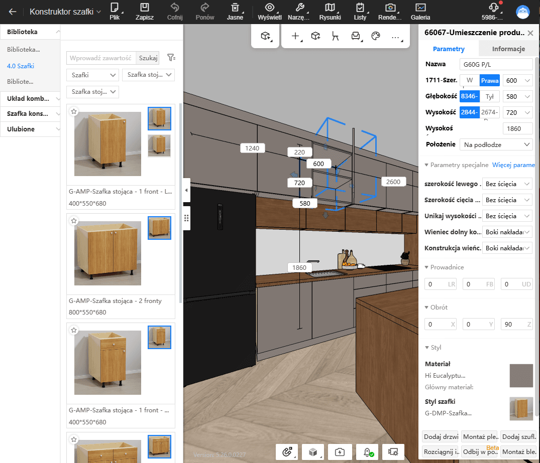Open the Render camera tool

(390, 12)
